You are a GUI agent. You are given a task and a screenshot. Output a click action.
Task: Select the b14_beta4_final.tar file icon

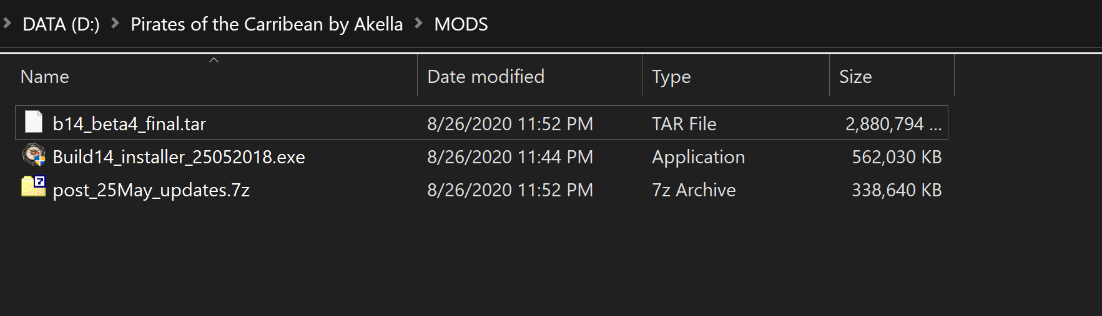[x=34, y=122]
